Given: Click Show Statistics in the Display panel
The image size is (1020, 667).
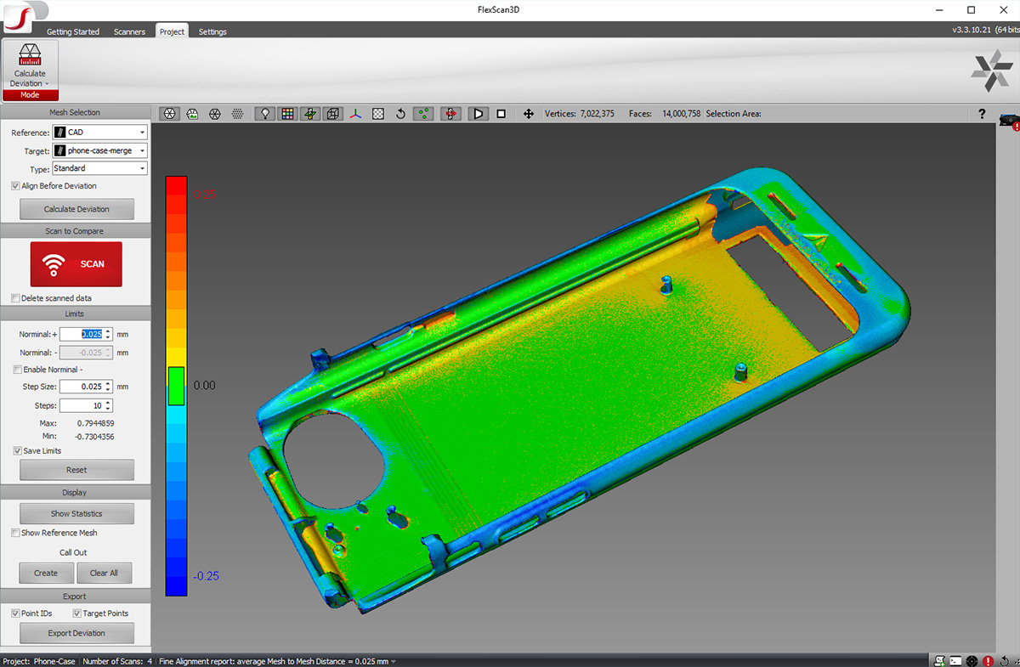Looking at the screenshot, I should click(x=76, y=513).
